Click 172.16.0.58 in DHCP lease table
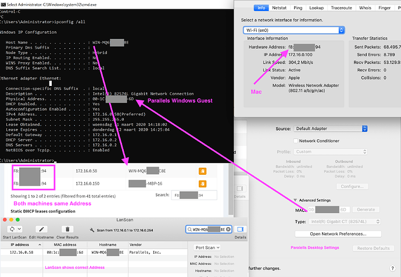The image size is (401, 277). [x=86, y=171]
